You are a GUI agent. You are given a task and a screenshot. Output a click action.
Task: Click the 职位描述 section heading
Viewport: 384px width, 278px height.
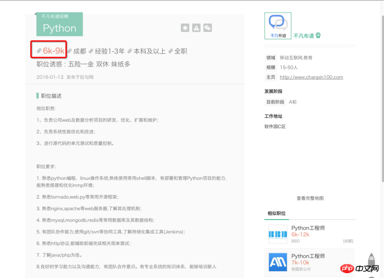(51, 96)
